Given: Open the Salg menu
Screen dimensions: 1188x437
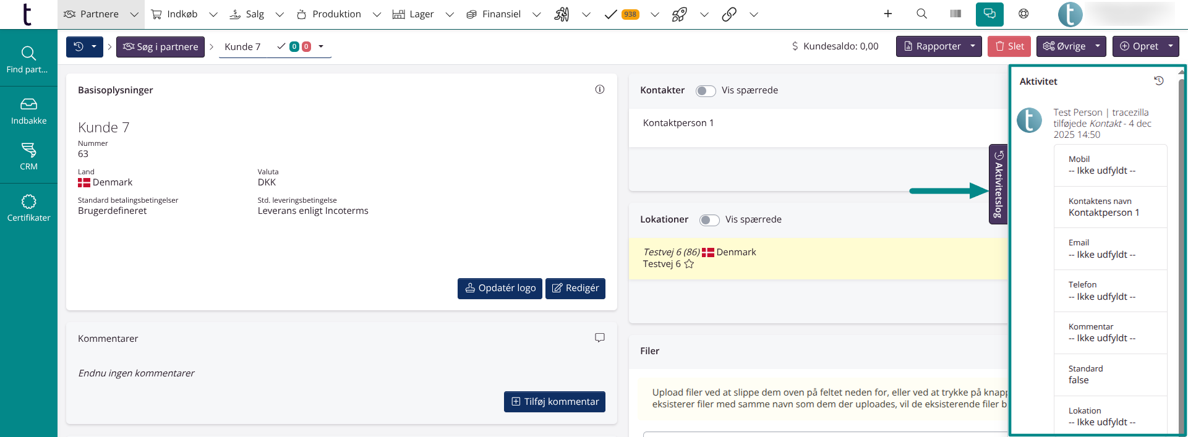Looking at the screenshot, I should click(x=247, y=14).
